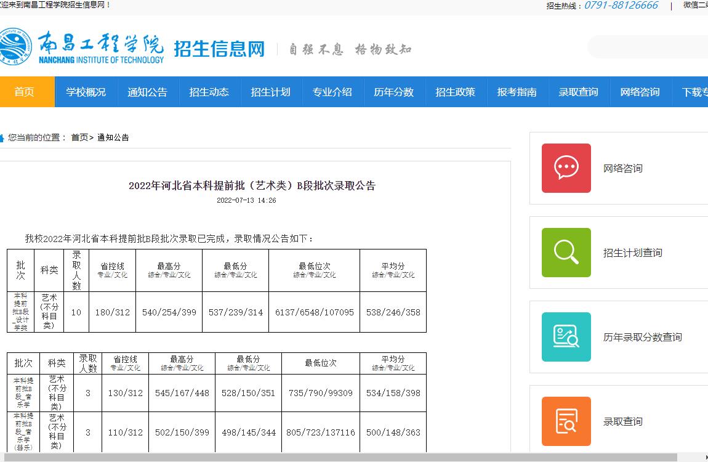Click the green 招生计划查询 magnifier icon

pos(566,253)
